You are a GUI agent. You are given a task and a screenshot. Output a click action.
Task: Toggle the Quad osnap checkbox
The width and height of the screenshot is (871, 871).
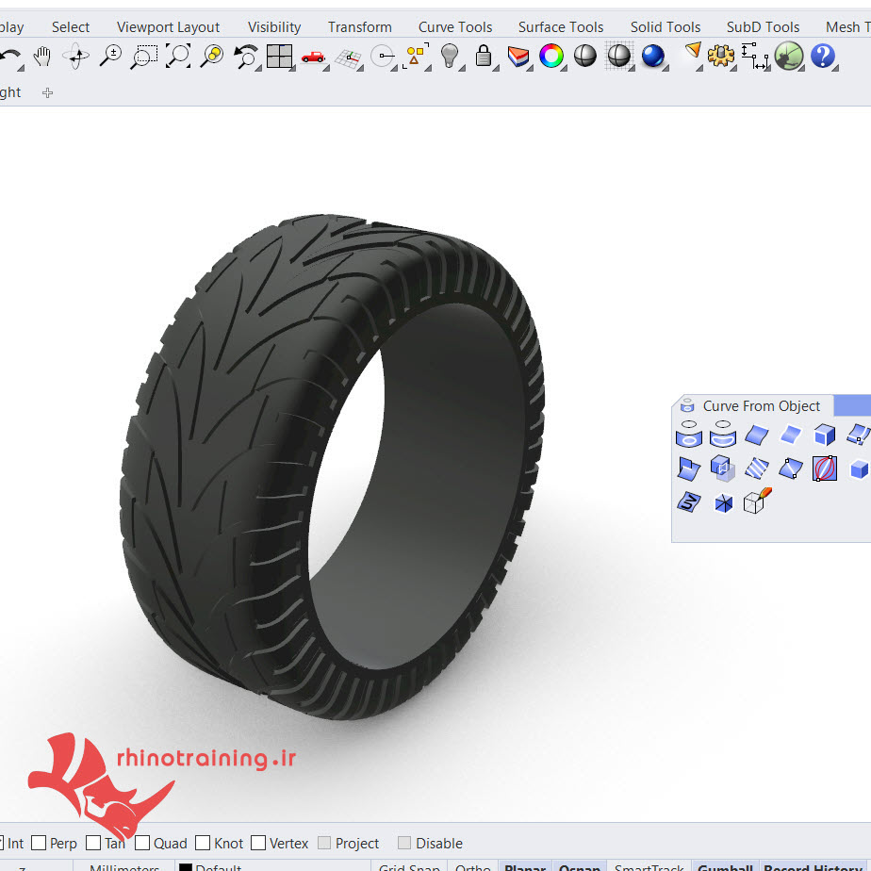click(x=143, y=843)
